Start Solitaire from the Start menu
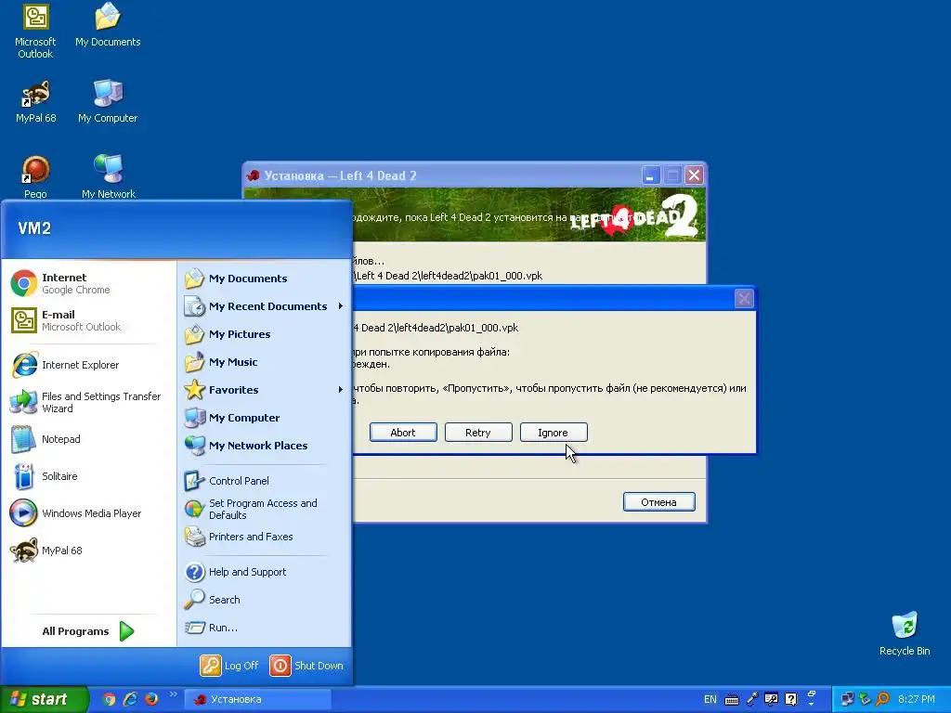This screenshot has height=713, width=951. [88, 476]
